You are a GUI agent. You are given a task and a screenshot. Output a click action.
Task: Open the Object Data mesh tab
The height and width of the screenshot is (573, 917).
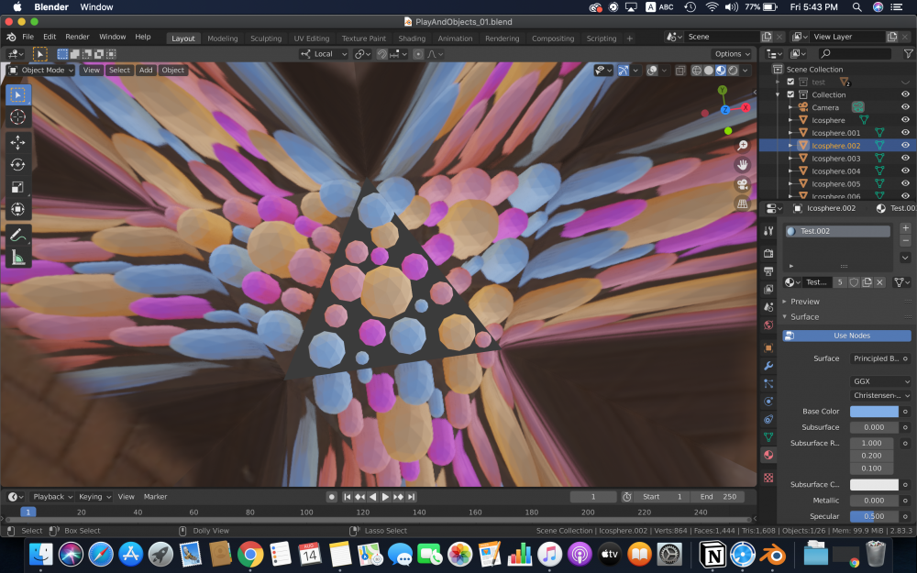click(768, 436)
